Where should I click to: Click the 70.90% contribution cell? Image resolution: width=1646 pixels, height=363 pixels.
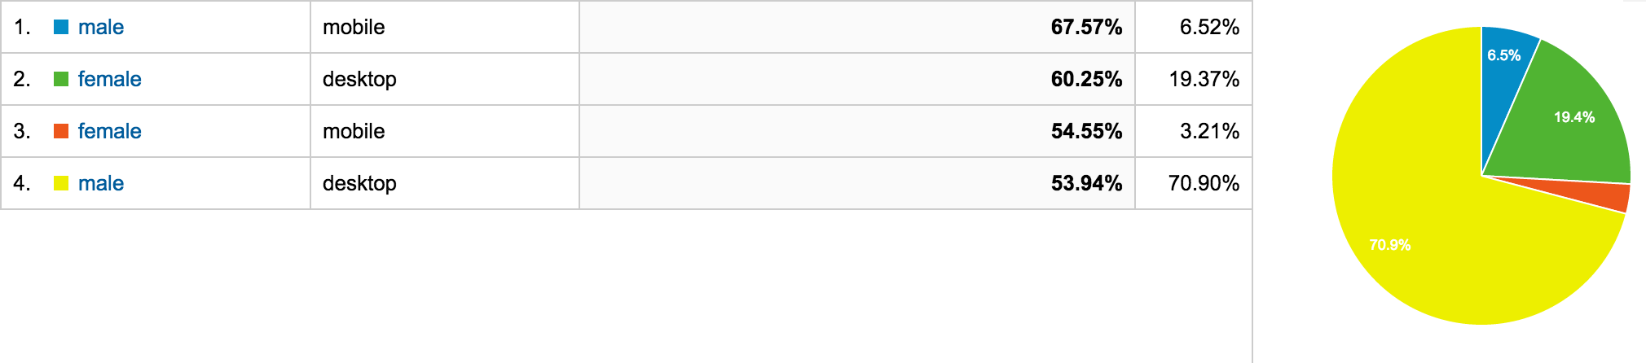click(1194, 183)
